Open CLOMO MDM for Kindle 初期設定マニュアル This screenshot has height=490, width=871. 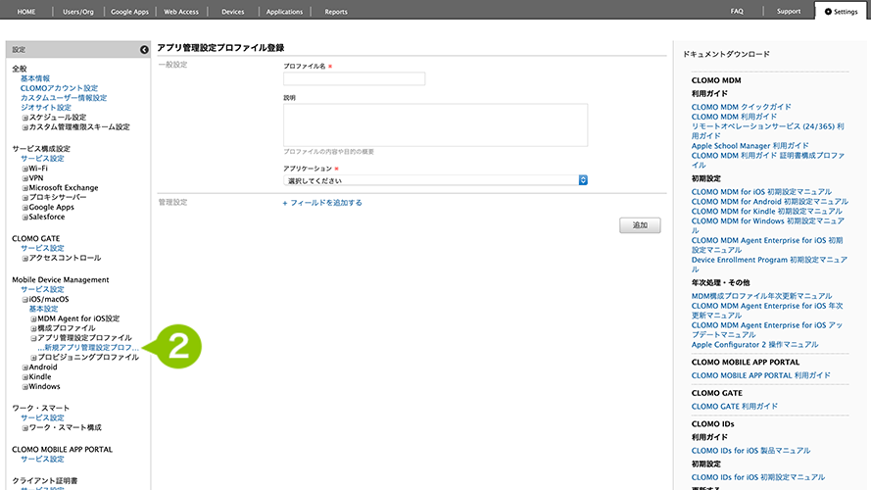pos(766,211)
